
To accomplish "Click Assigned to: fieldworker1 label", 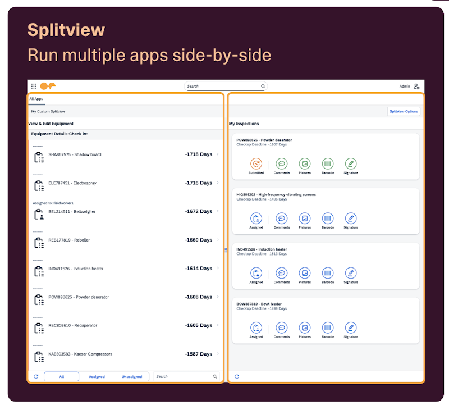I will 53,203.
